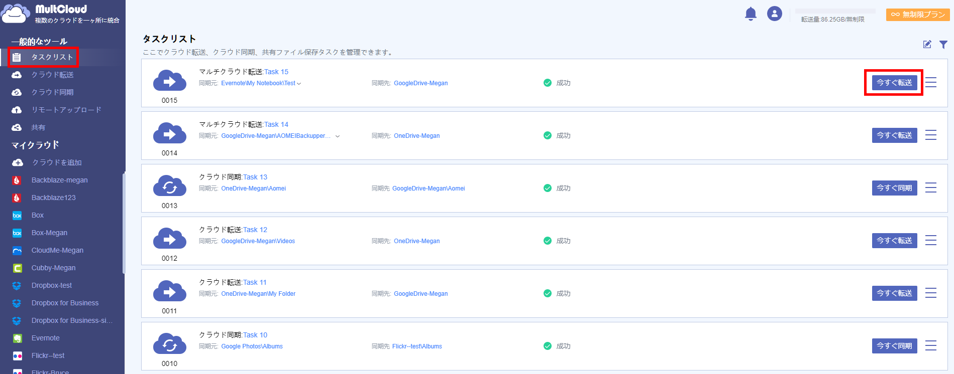
Task: Select Box in the cloud list
Action: pyautogui.click(x=38, y=215)
